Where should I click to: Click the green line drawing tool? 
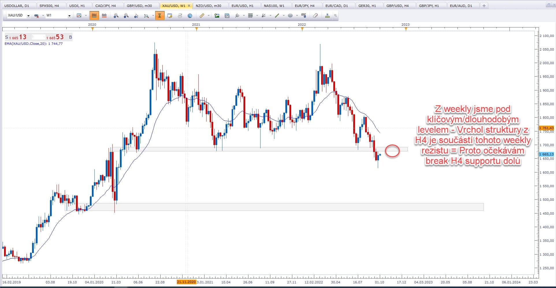[x=277, y=16]
